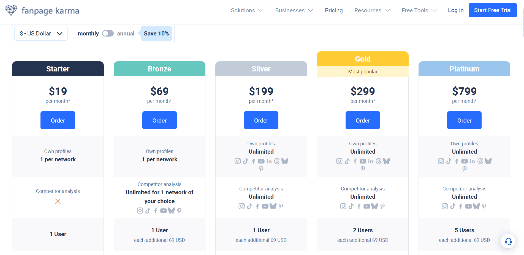Select the Pricing menu item
Viewport: 524px width, 255px height.
tap(334, 10)
